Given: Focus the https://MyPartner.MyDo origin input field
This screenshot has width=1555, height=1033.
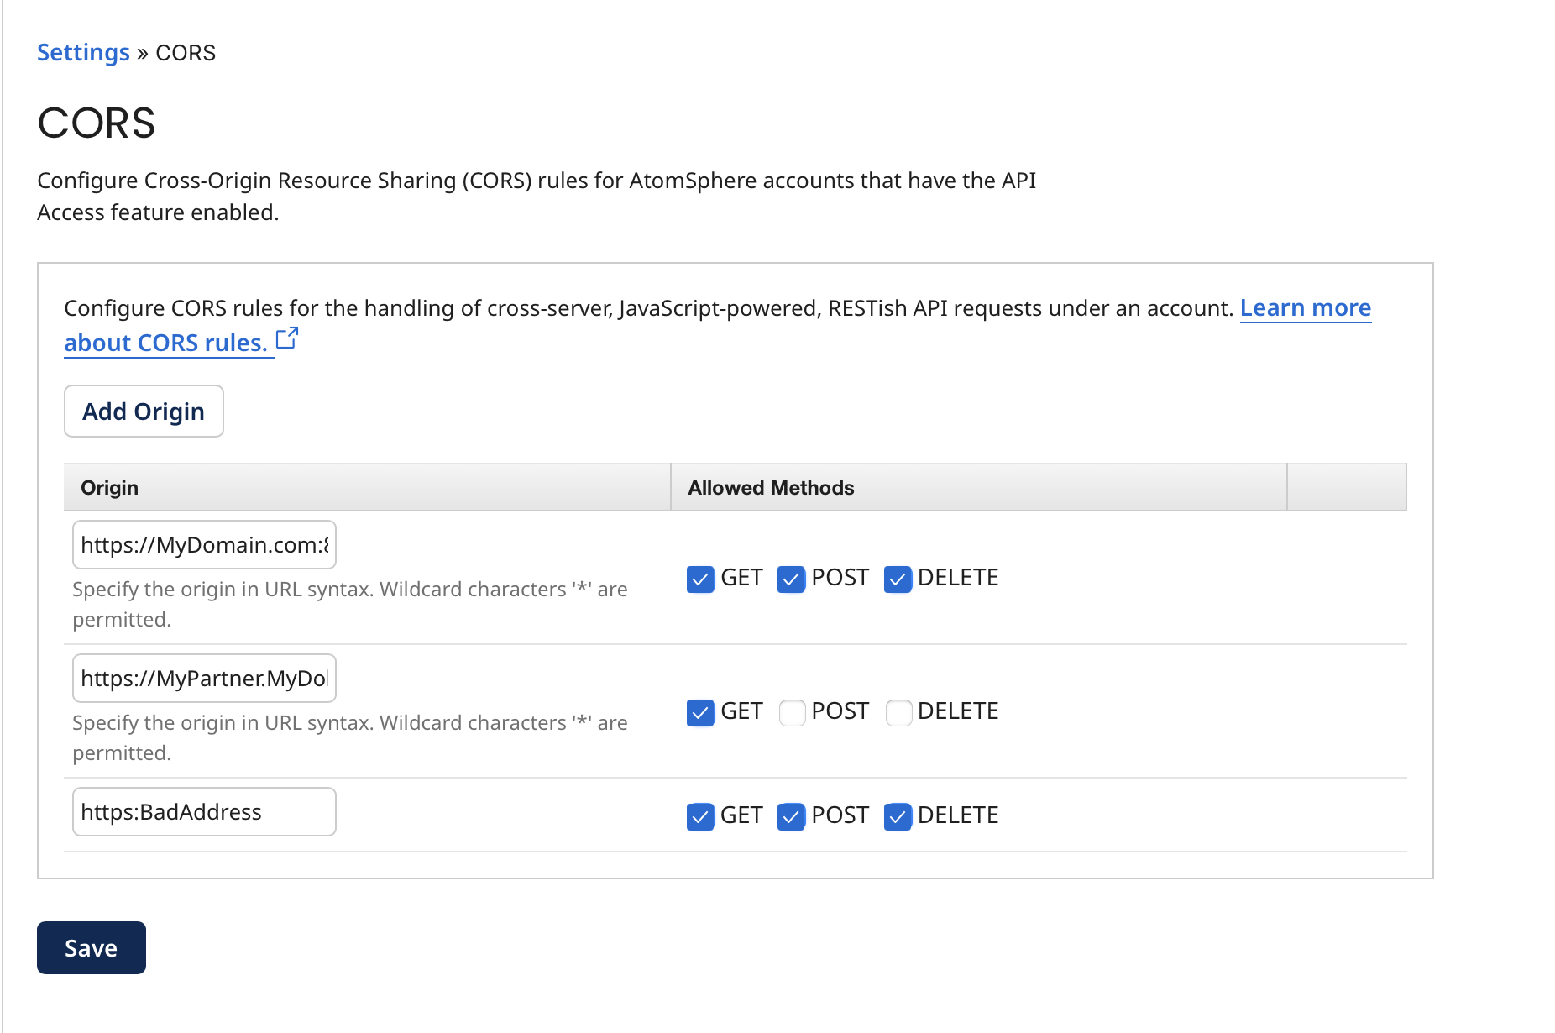Looking at the screenshot, I should tap(204, 679).
